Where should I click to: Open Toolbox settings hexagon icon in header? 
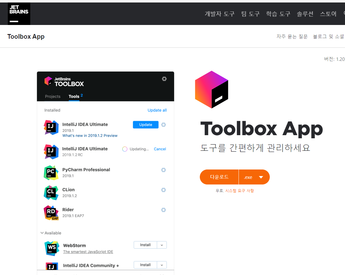164,79
